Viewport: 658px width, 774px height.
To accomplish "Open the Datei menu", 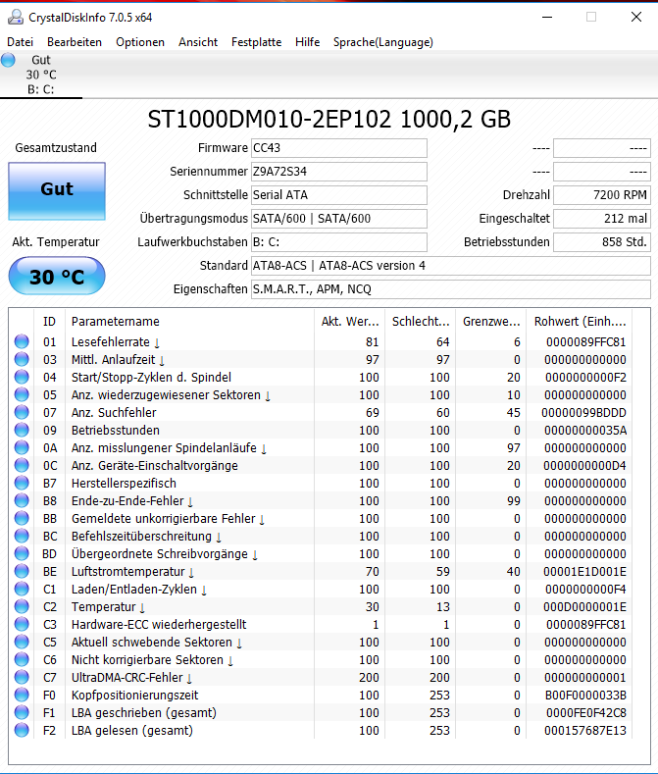I will [x=21, y=42].
